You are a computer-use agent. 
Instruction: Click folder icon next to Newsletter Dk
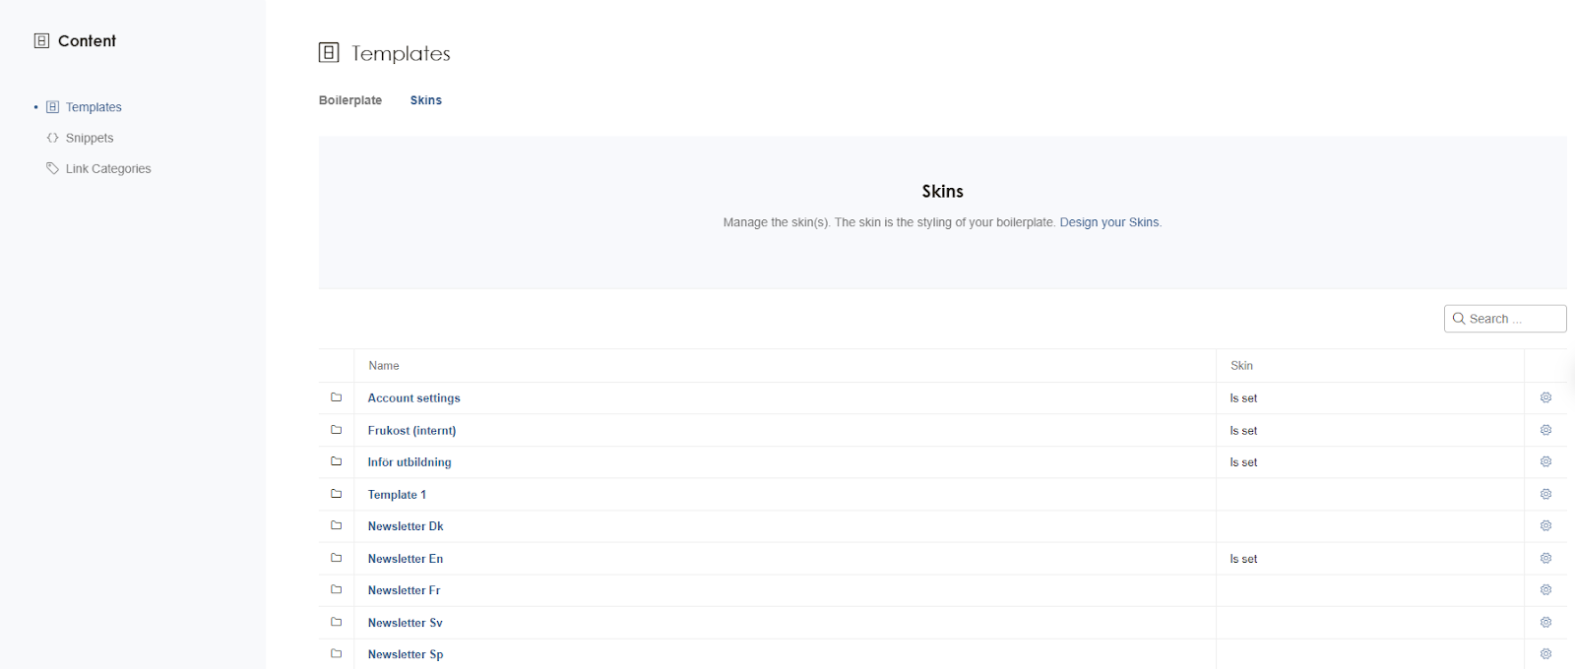click(336, 525)
